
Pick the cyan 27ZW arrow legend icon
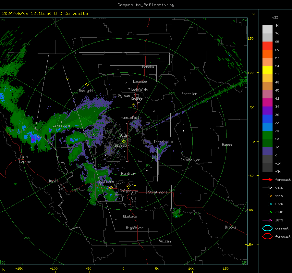tap(267, 204)
